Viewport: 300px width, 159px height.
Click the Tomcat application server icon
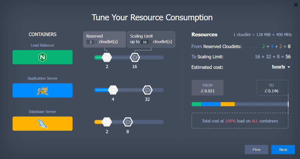(x=42, y=91)
